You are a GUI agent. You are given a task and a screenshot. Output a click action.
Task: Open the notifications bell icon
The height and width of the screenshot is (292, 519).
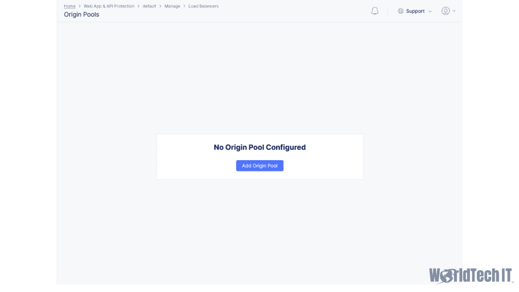coord(375,11)
